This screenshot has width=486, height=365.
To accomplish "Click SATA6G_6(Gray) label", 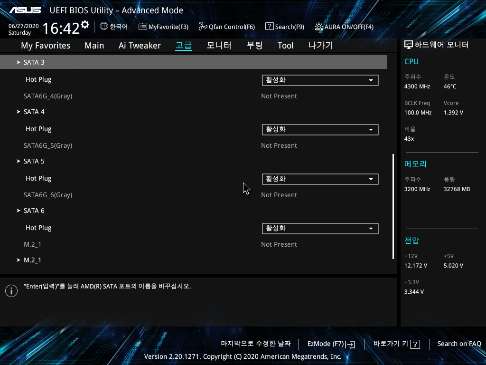I will click(48, 195).
